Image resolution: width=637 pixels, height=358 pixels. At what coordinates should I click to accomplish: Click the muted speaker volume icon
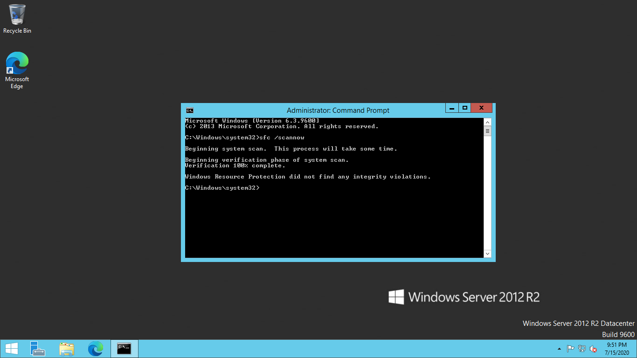[x=593, y=349]
